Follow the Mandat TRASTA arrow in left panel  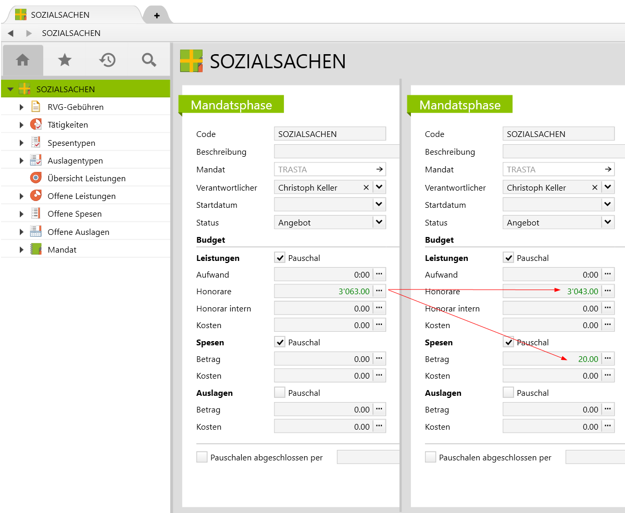[380, 169]
